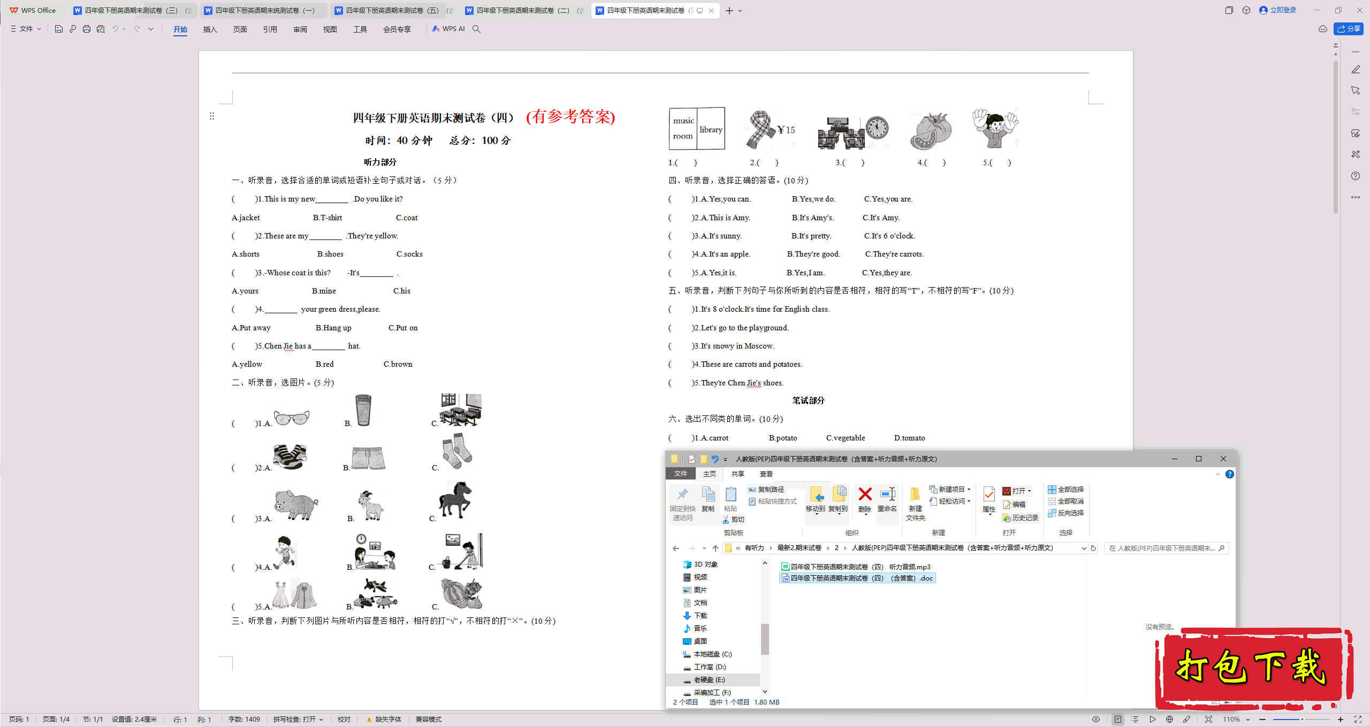This screenshot has width=1370, height=727.
Task: Select the pen/edit icon in right sidebar
Action: tap(1356, 69)
